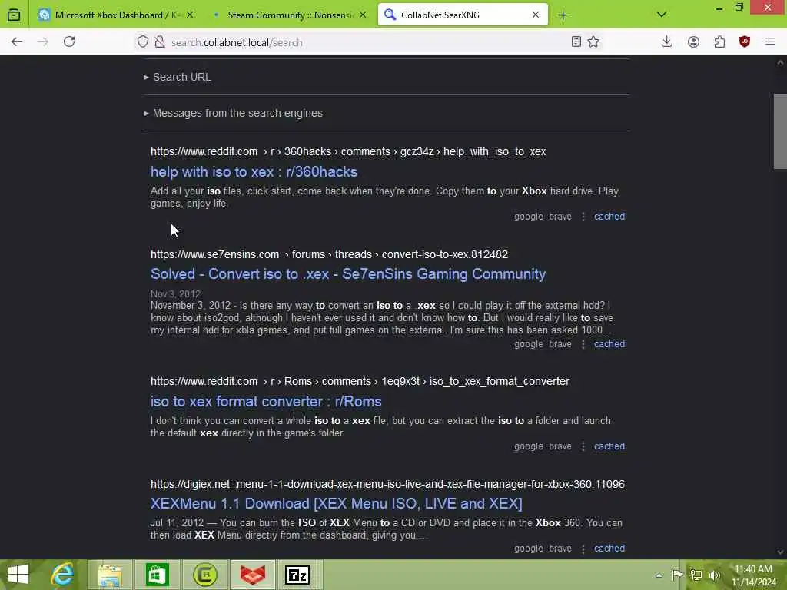Switch to Steam Community tab
Viewport: 787px width, 590px height.
tap(291, 15)
